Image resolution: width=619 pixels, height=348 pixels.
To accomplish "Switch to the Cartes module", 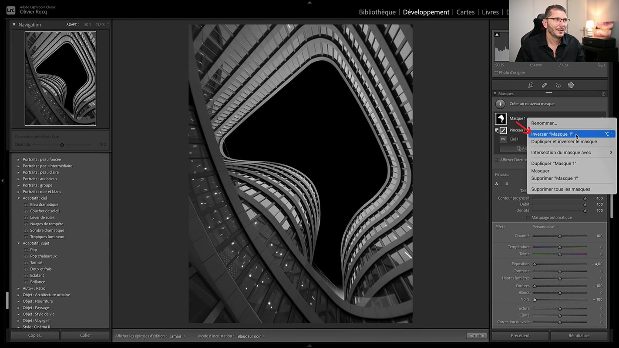I will click(465, 12).
